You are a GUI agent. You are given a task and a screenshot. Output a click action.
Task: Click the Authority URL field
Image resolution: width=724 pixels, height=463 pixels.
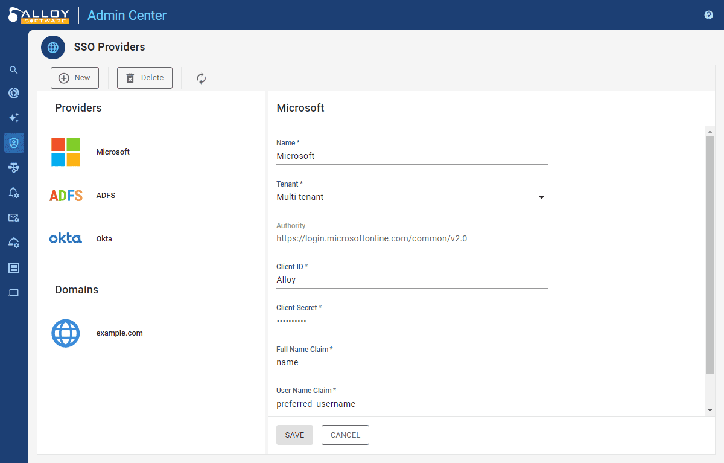[x=412, y=238]
